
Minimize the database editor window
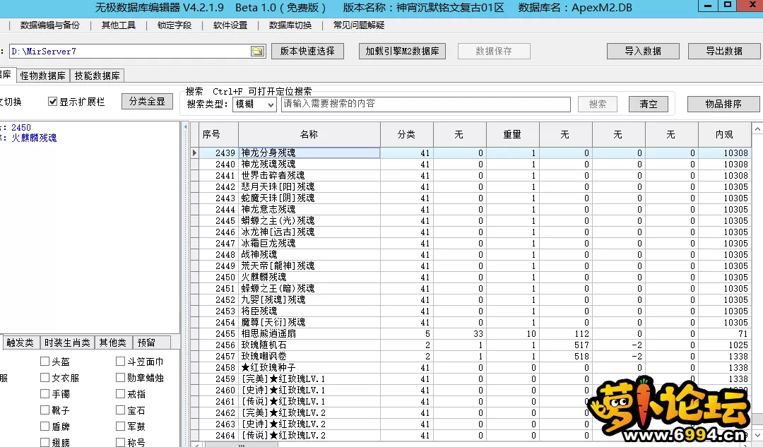(707, 6)
